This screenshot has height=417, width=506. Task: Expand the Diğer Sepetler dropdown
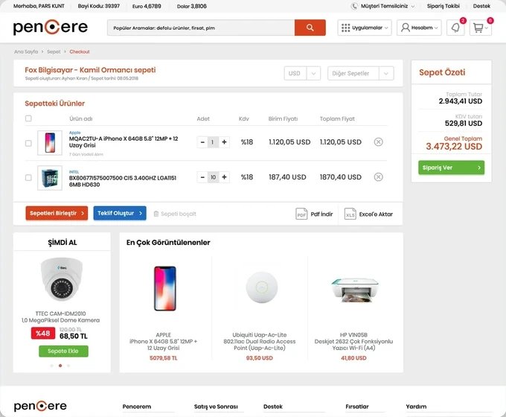click(360, 73)
